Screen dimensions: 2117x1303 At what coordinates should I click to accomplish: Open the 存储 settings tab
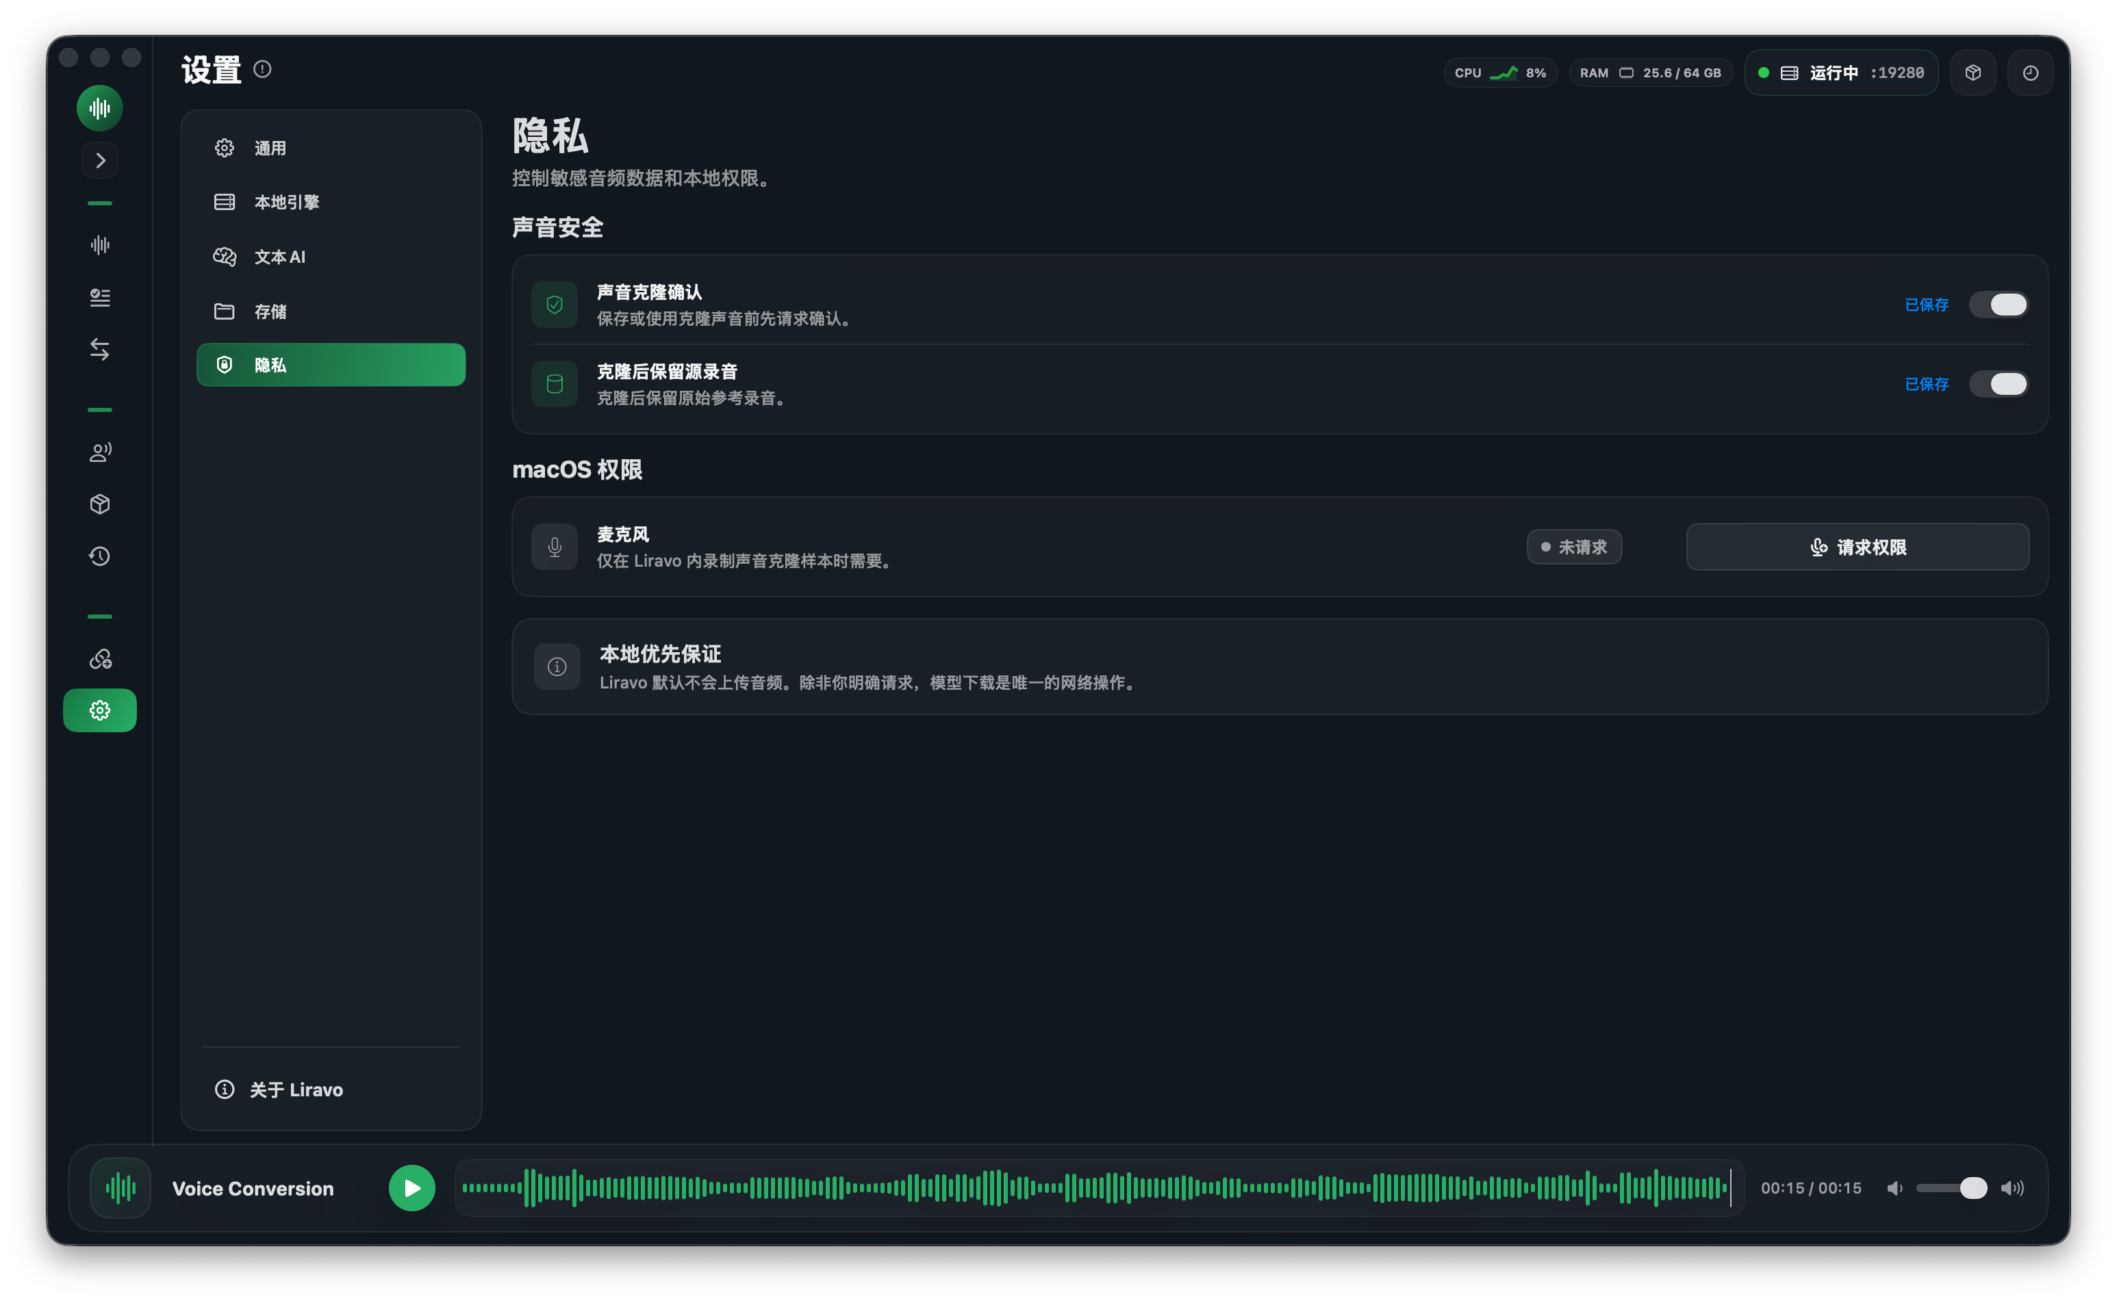(331, 311)
